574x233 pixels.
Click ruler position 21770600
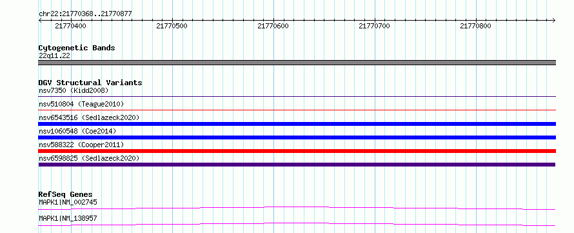pos(273,26)
